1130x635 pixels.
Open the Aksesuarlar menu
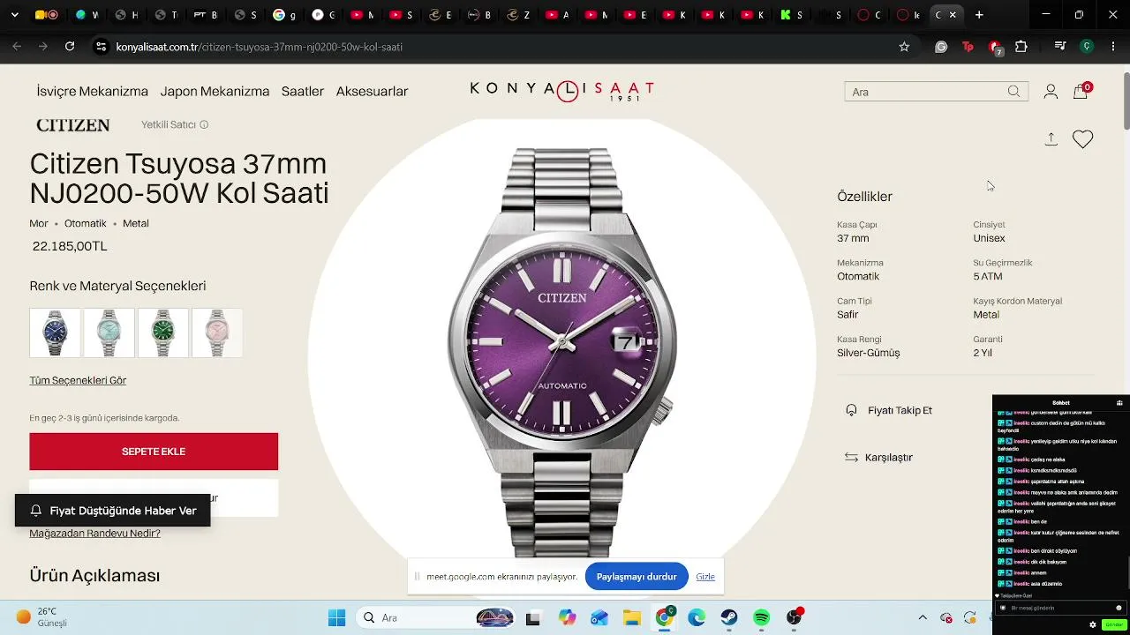coord(372,91)
